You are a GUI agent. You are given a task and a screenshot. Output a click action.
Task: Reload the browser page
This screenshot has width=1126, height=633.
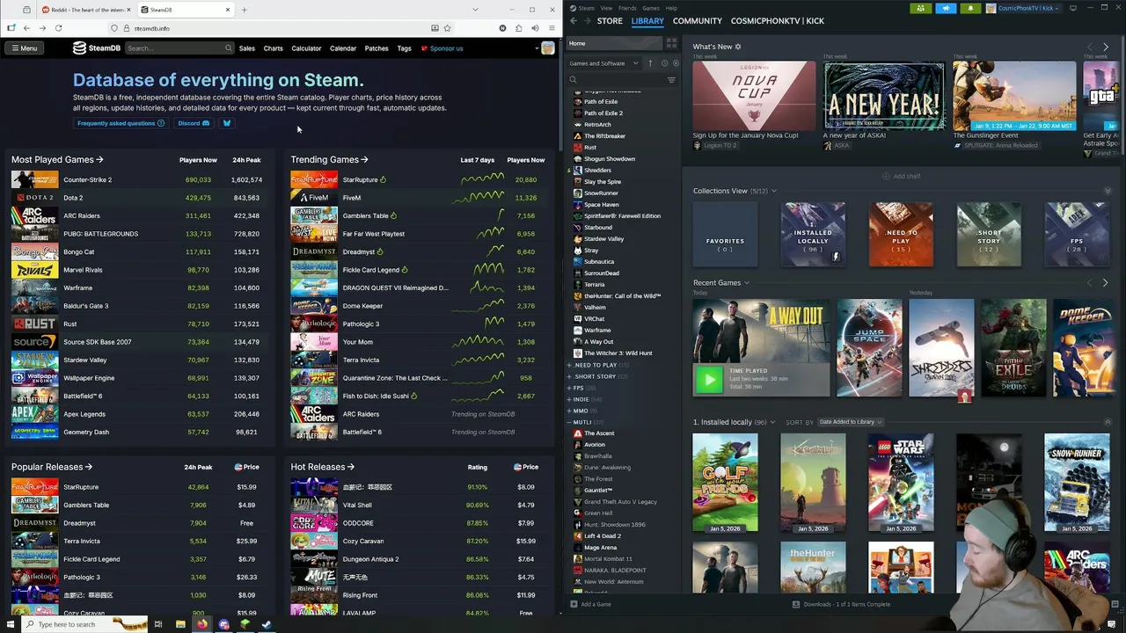58,28
